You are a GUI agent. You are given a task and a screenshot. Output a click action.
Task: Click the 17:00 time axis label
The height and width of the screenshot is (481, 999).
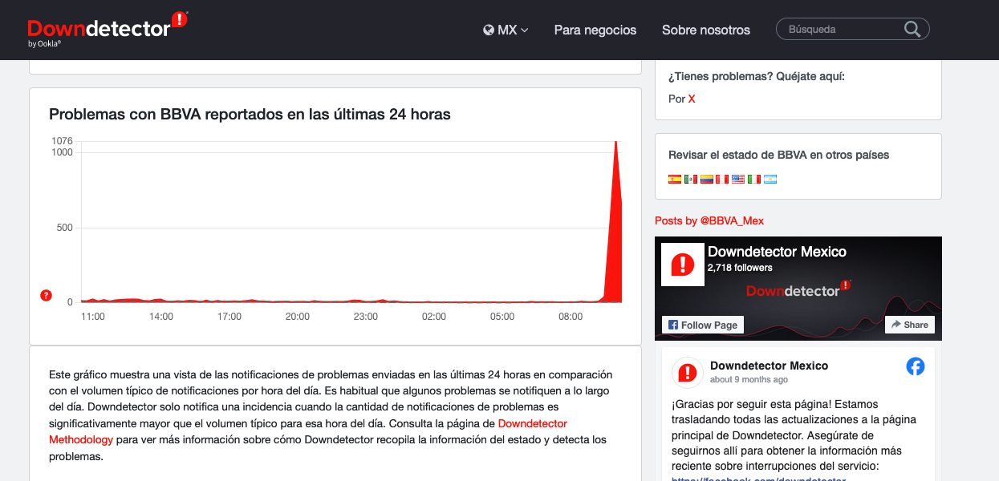click(229, 317)
